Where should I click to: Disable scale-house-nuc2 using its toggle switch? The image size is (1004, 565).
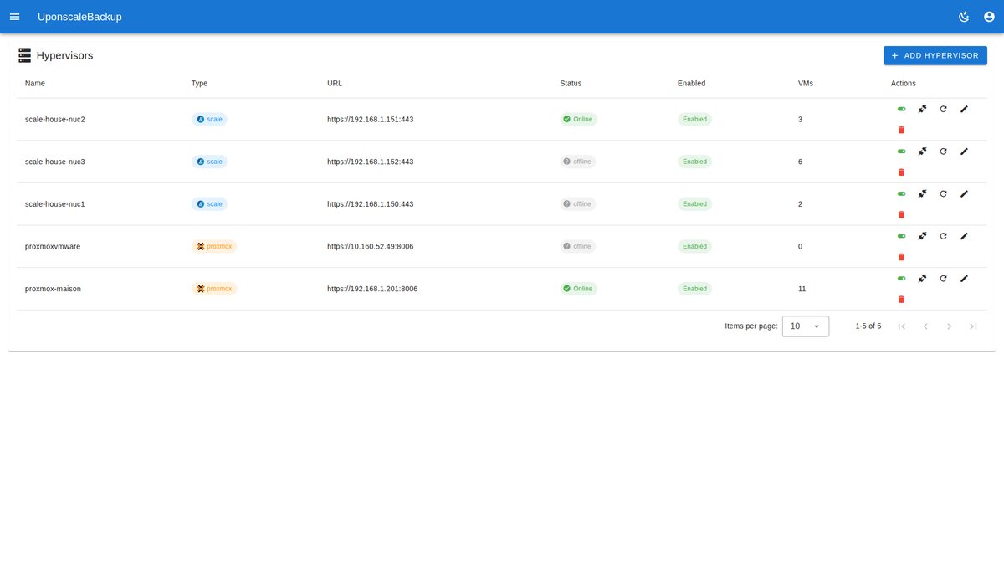point(901,108)
